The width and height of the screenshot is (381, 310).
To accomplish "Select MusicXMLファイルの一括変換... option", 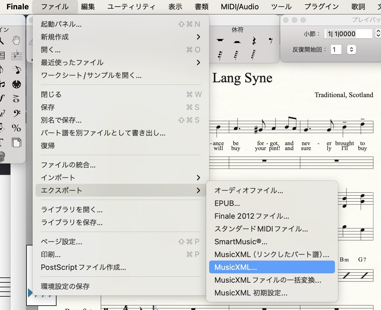I will pos(272,280).
